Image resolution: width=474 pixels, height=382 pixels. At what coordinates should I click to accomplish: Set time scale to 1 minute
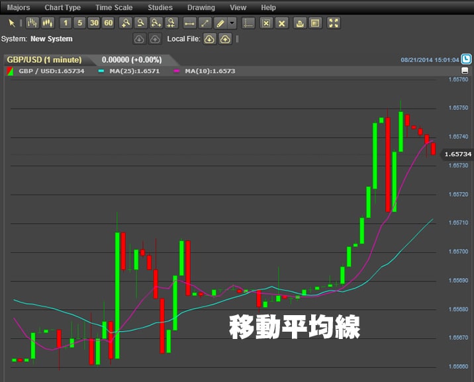[66, 23]
